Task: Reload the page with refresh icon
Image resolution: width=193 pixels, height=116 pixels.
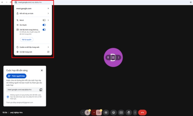Action: click(11, 2)
